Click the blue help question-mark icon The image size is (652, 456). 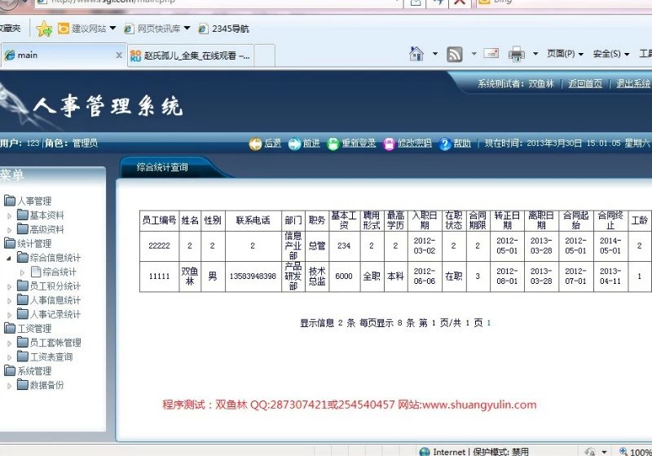point(445,144)
